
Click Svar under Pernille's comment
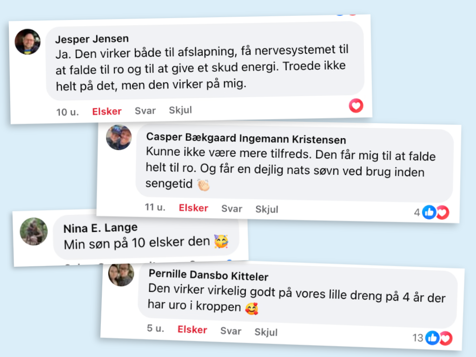pos(231,331)
